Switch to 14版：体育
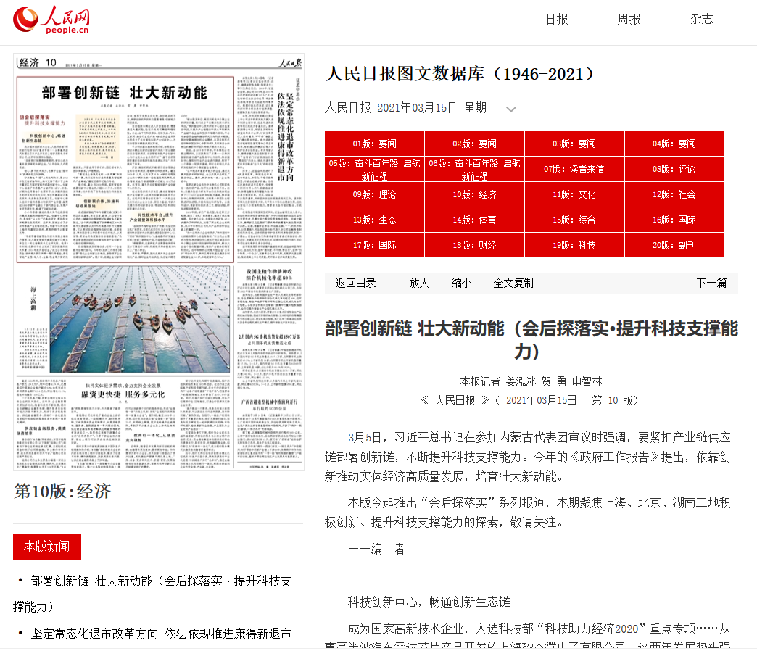 pos(474,220)
